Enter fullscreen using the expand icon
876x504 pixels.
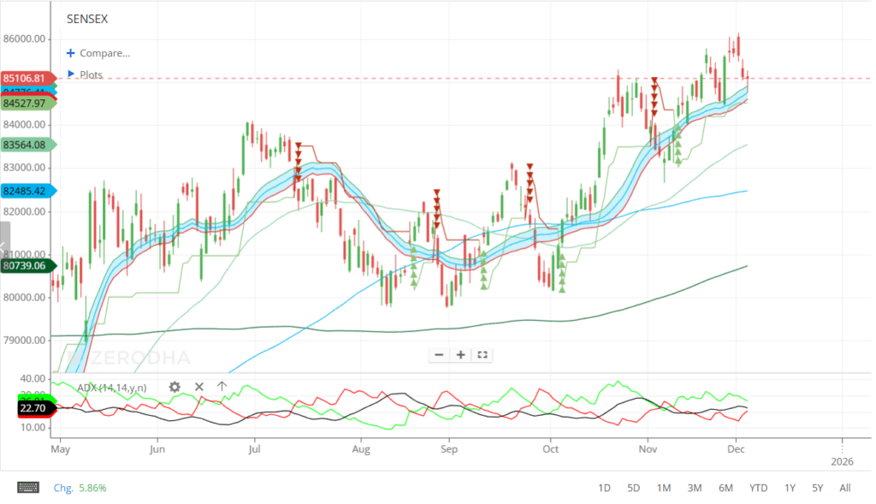click(x=482, y=354)
